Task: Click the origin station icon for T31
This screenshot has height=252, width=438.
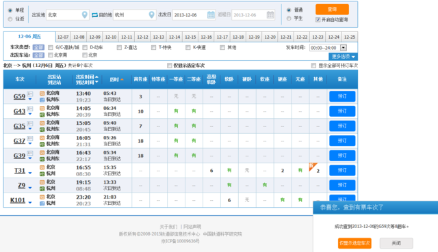Action: (42, 167)
